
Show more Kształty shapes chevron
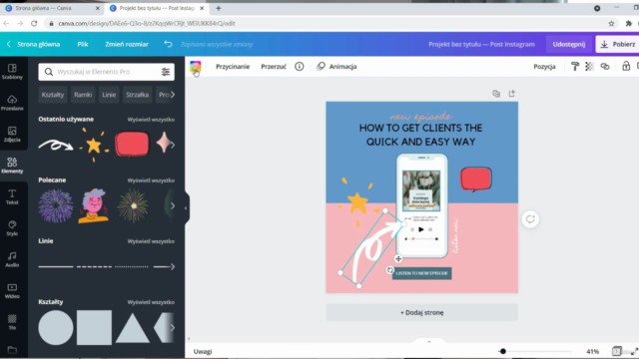tap(173, 328)
